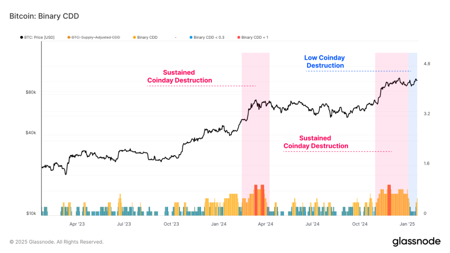Click the Bitcoin: Binary CDD chart title
The width and height of the screenshot is (450, 253).
tap(44, 16)
